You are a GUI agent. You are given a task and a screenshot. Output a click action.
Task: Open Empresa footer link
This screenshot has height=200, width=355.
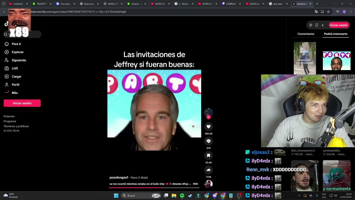pos(9,116)
